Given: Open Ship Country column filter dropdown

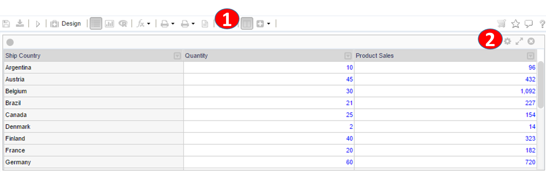Looking at the screenshot, I should pos(177,56).
